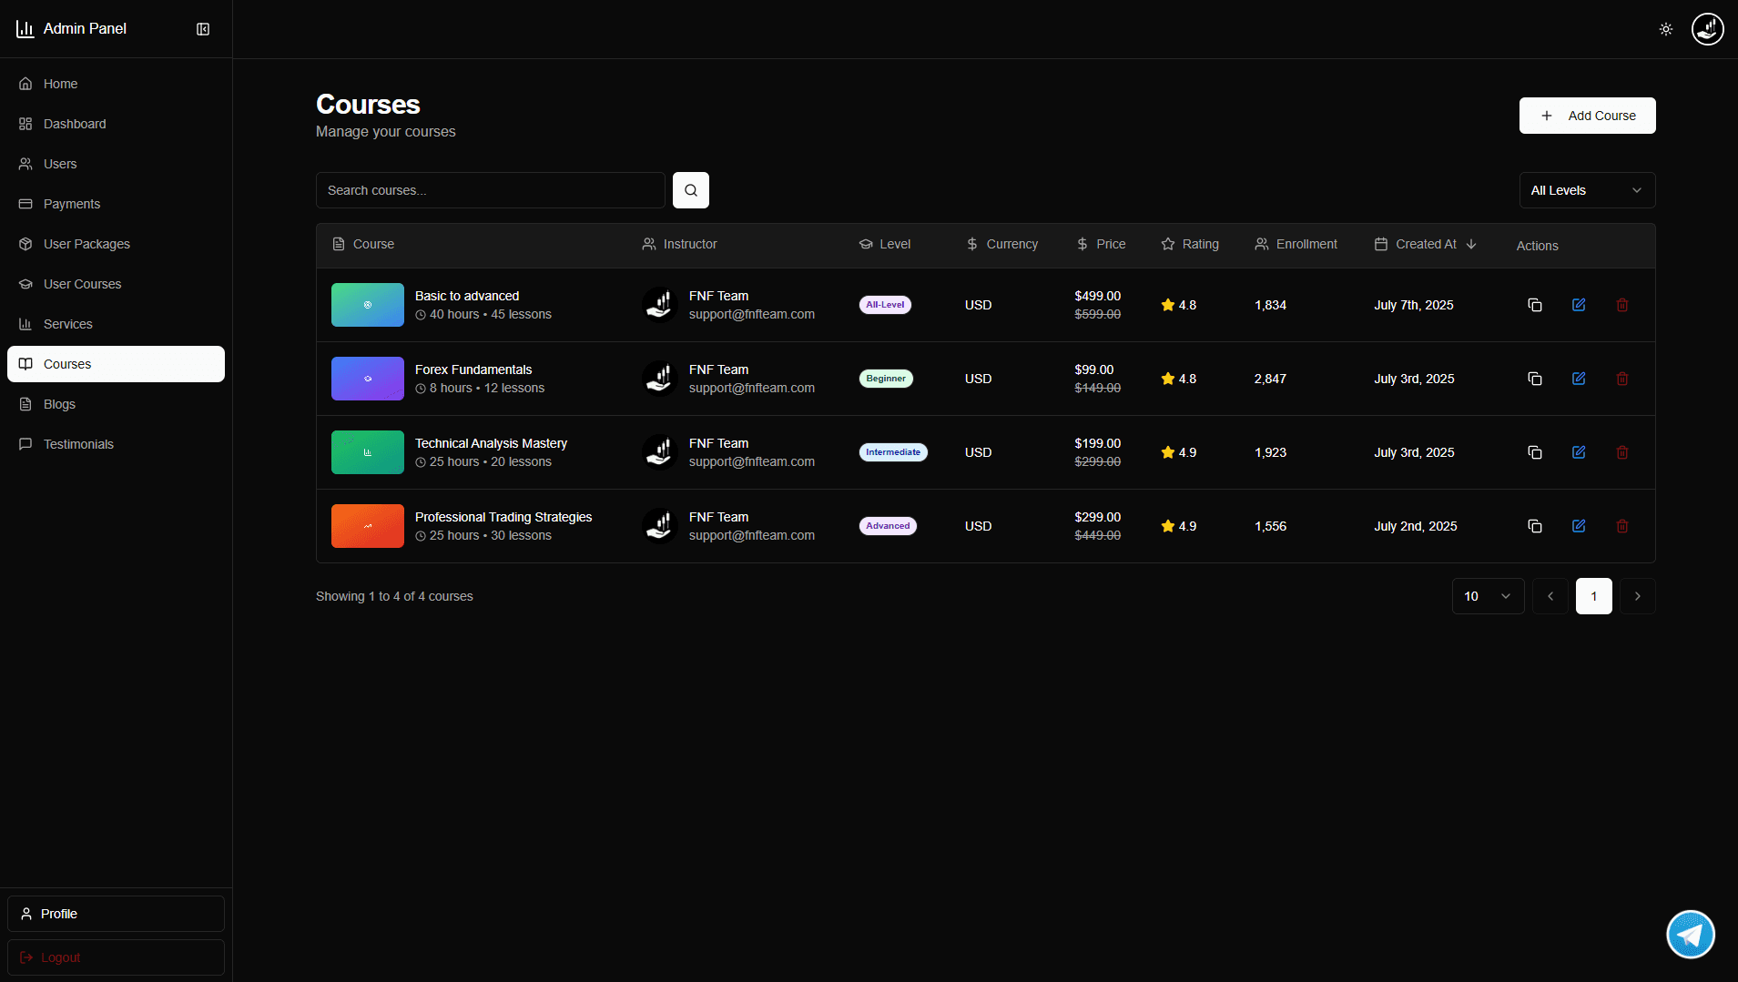Viewport: 1738px width, 982px height.
Task: Open the user avatar menu
Action: click(x=1707, y=29)
